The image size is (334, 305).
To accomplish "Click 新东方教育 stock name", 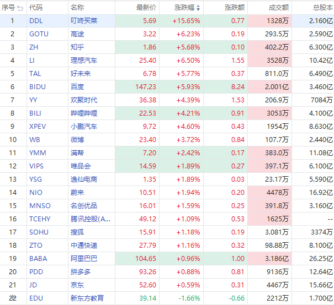I will click(87, 298).
